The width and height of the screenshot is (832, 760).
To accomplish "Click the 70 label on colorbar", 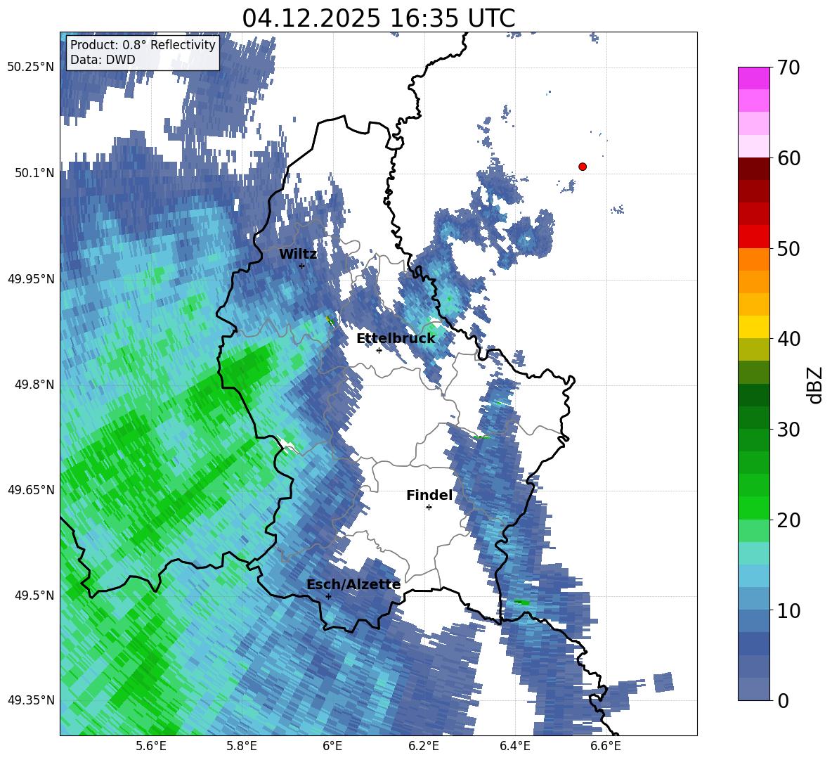I will [x=788, y=68].
